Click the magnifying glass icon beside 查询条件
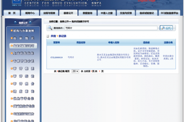The image size is (184, 122). point(50,28)
